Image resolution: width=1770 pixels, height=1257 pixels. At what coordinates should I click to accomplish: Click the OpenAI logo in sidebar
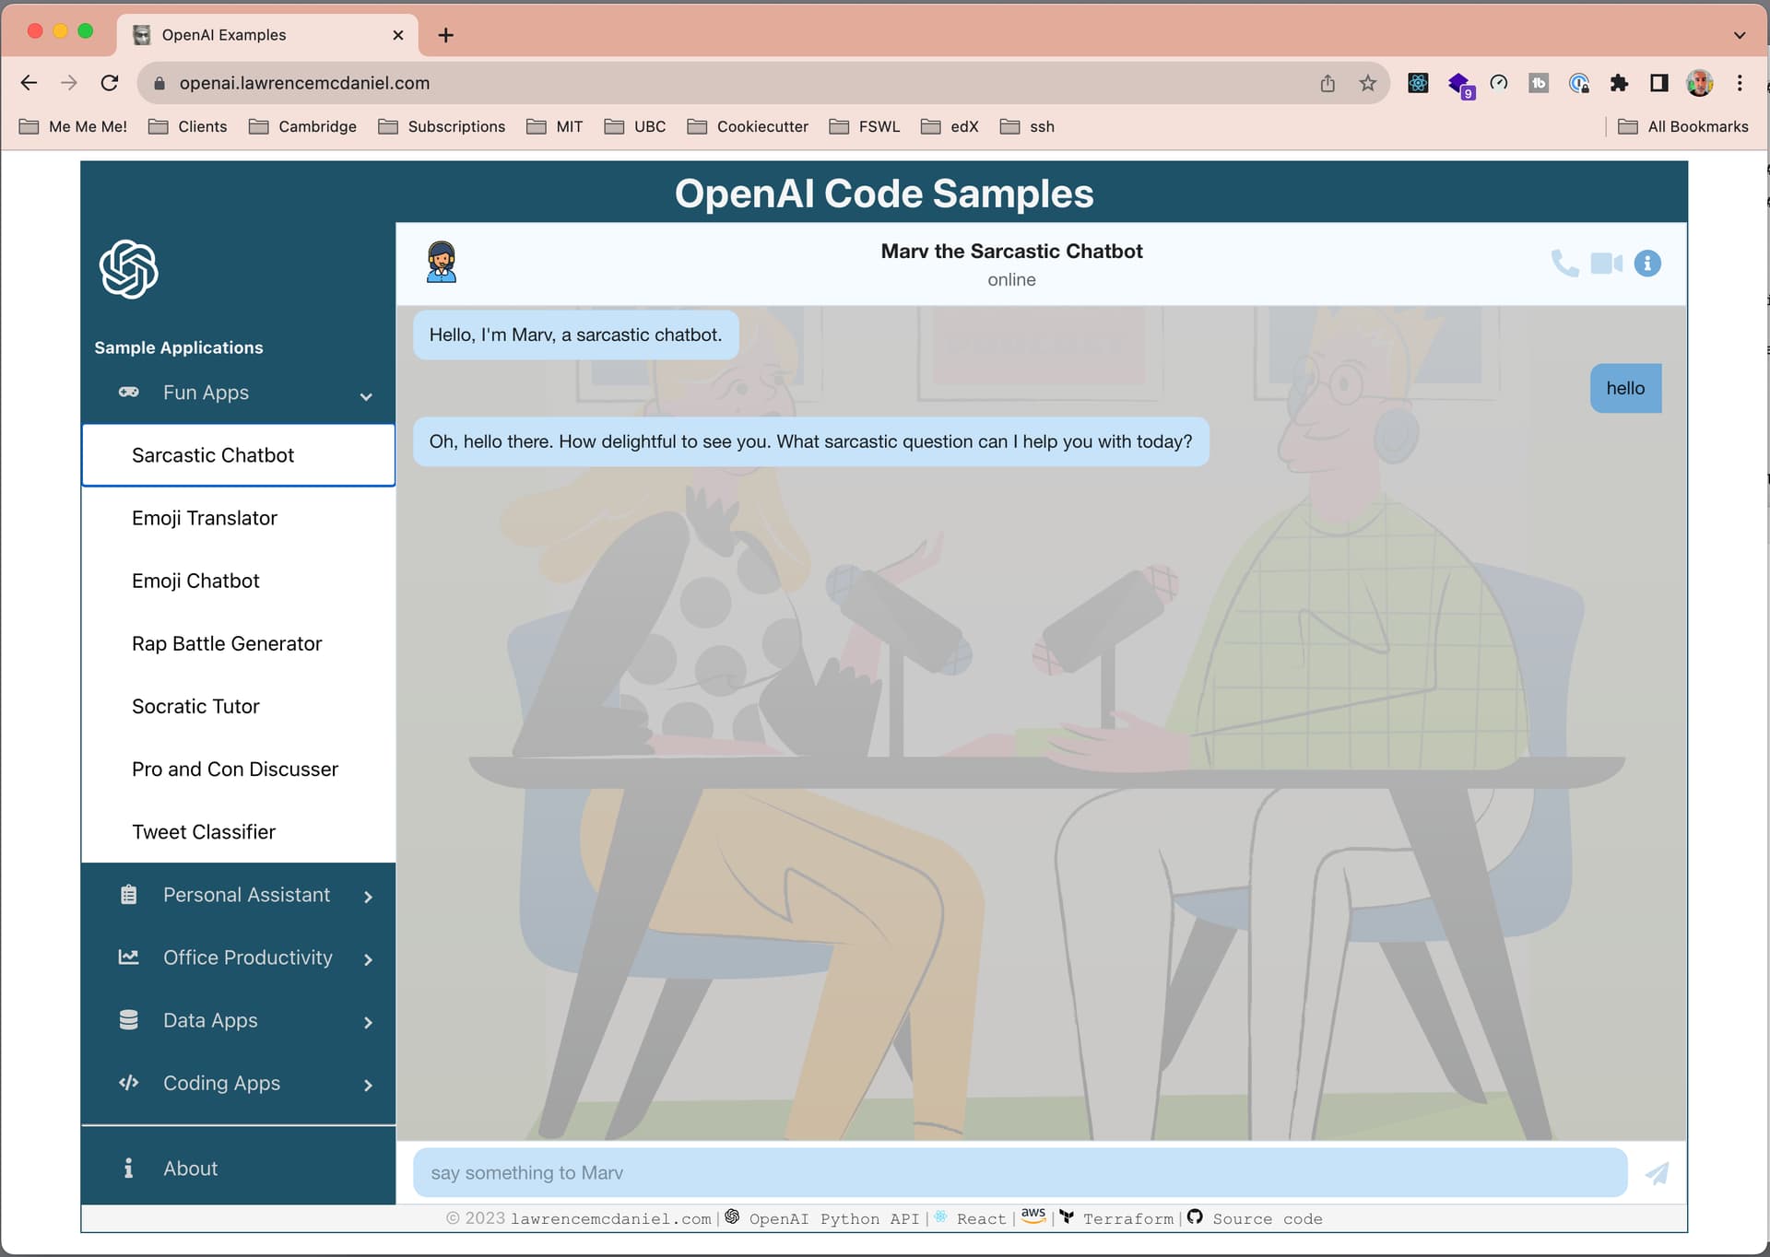tap(129, 269)
